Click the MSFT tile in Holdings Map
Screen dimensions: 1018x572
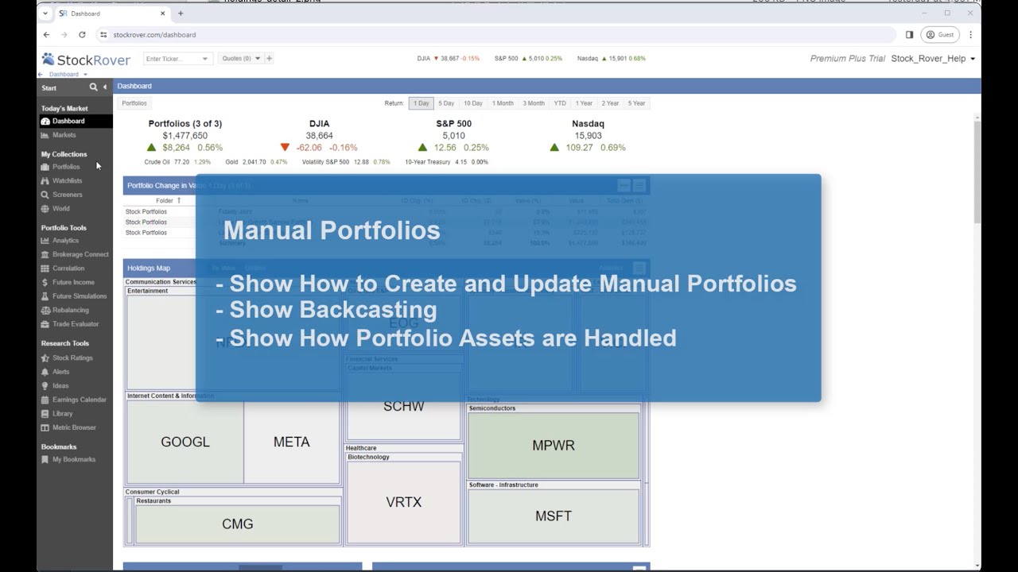point(554,516)
